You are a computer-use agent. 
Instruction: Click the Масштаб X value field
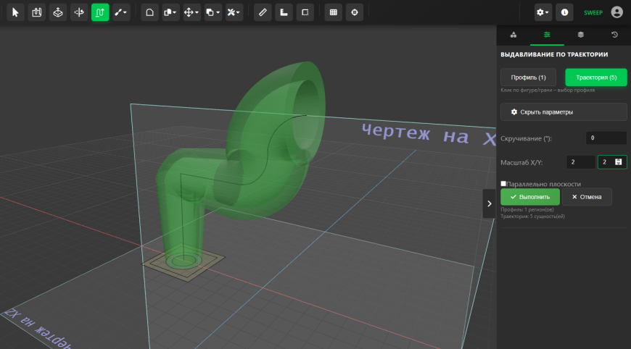tap(581, 162)
